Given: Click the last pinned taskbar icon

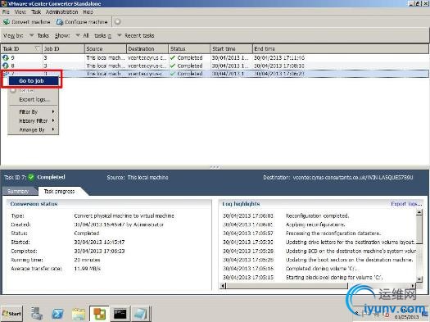Looking at the screenshot, I should [x=140, y=314].
